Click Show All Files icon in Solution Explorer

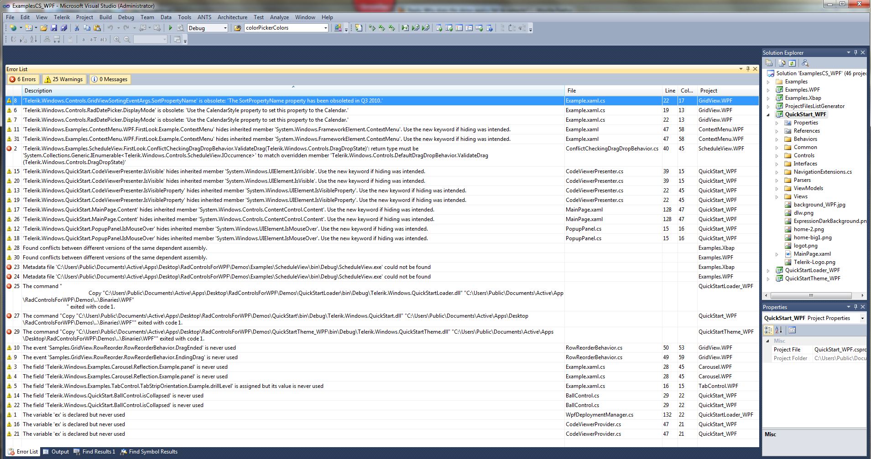(782, 63)
